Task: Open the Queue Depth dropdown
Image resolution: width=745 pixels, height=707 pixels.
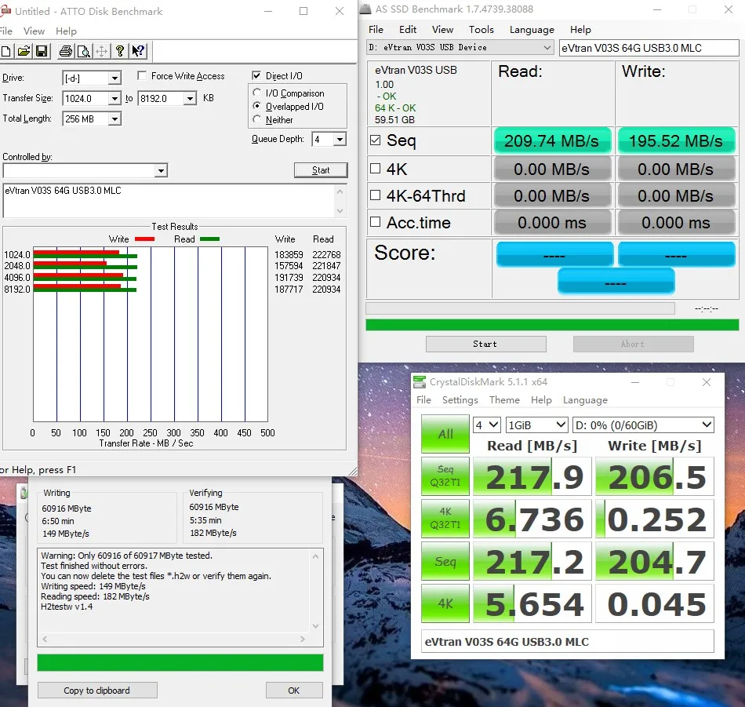Action: pyautogui.click(x=340, y=140)
